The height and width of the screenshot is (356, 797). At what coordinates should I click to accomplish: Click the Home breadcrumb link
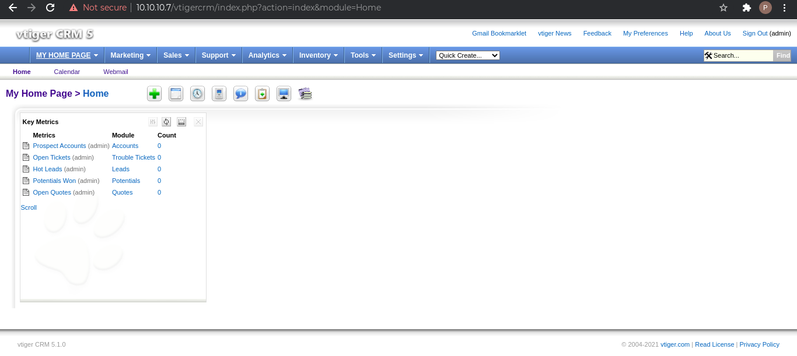[x=96, y=94]
